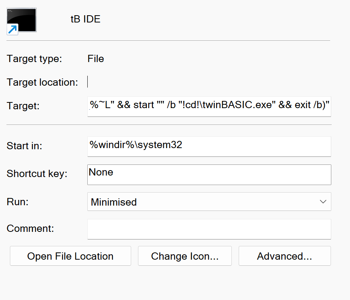The height and width of the screenshot is (300, 350).
Task: Click inside the Target field
Action: pyautogui.click(x=209, y=107)
